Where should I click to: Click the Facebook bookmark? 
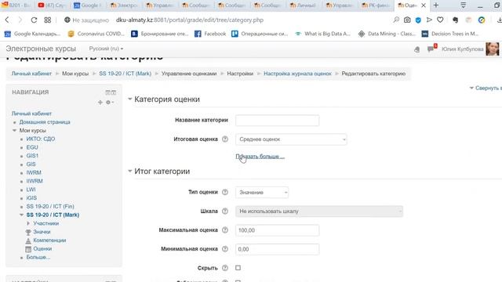click(x=210, y=34)
